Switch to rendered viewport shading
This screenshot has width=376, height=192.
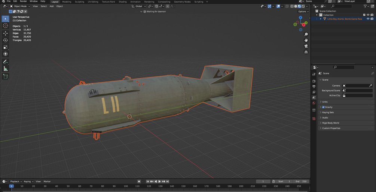[303, 6]
